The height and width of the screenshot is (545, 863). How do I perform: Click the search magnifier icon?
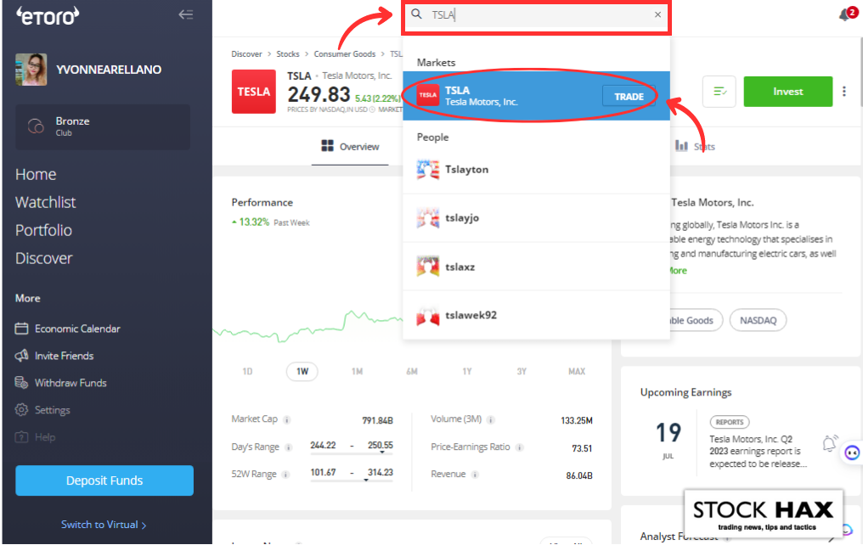coord(417,14)
